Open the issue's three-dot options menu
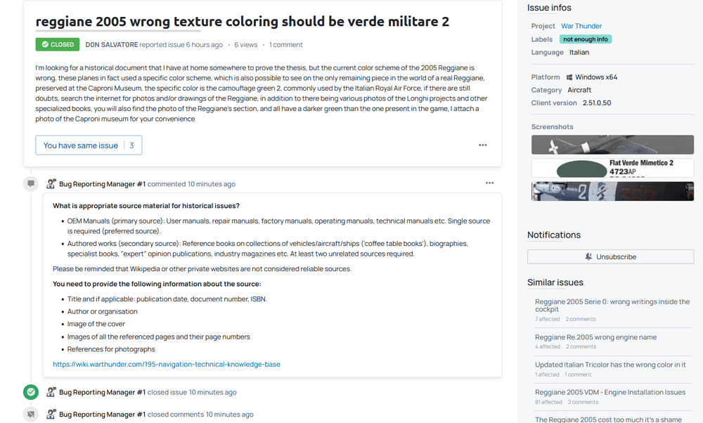 (x=483, y=145)
